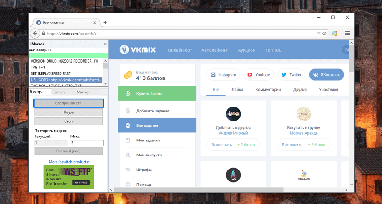
Task: Click the iMacros Пауза button
Action: (69, 112)
